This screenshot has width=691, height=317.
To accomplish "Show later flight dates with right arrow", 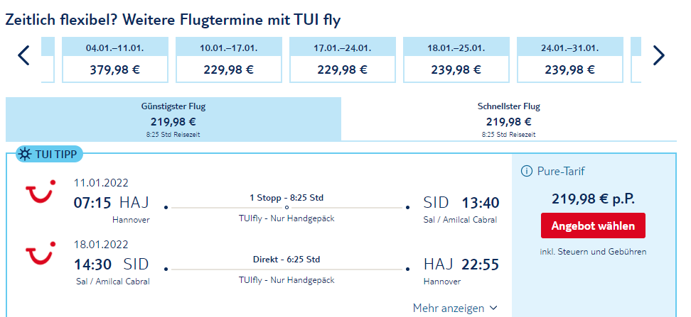I will [659, 55].
